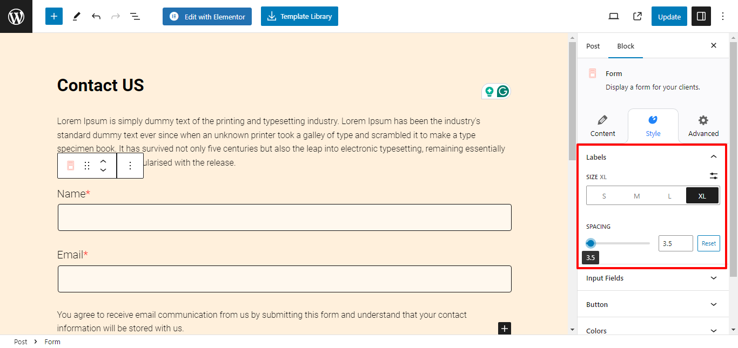
Task: Toggle the settings sidebar panel icon
Action: [x=701, y=16]
